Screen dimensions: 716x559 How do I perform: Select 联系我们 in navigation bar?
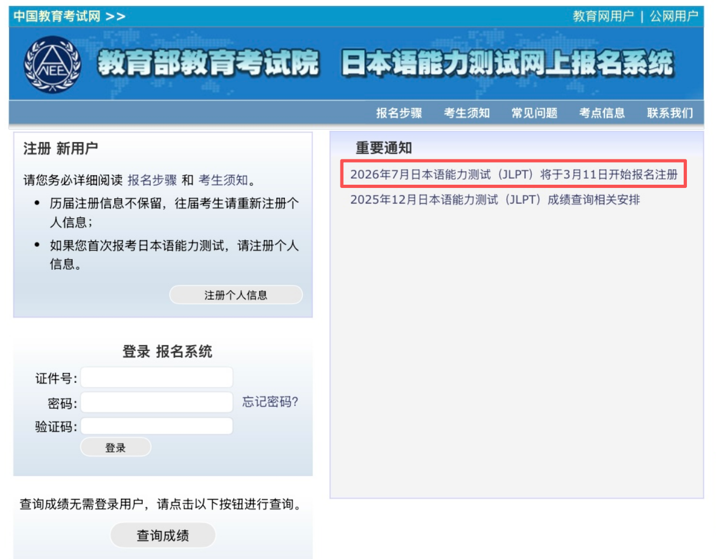(x=670, y=113)
